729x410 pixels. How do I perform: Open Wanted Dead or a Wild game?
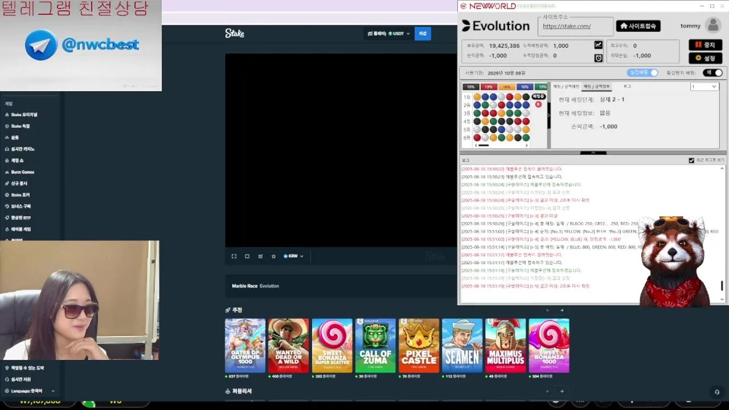tap(289, 346)
